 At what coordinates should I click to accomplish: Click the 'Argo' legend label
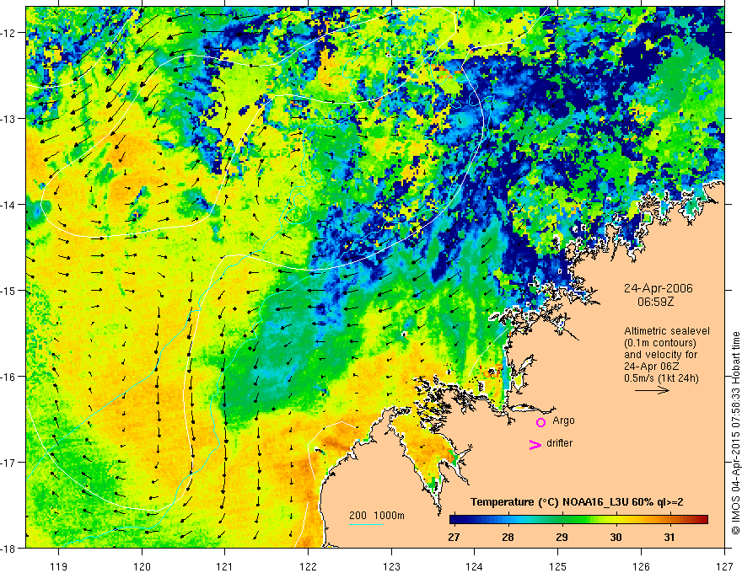[x=563, y=420]
